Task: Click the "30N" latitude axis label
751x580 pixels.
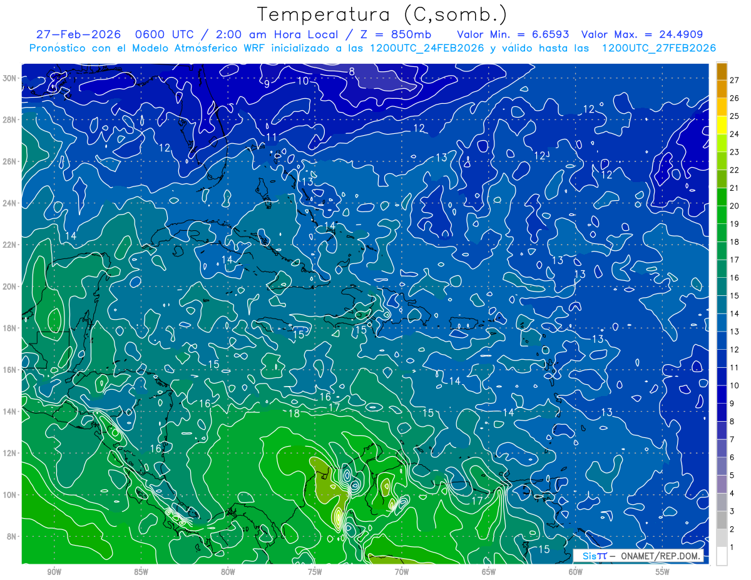Action: [11, 78]
